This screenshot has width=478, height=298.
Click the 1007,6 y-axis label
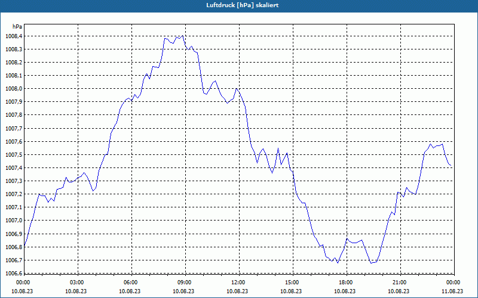(x=14, y=142)
